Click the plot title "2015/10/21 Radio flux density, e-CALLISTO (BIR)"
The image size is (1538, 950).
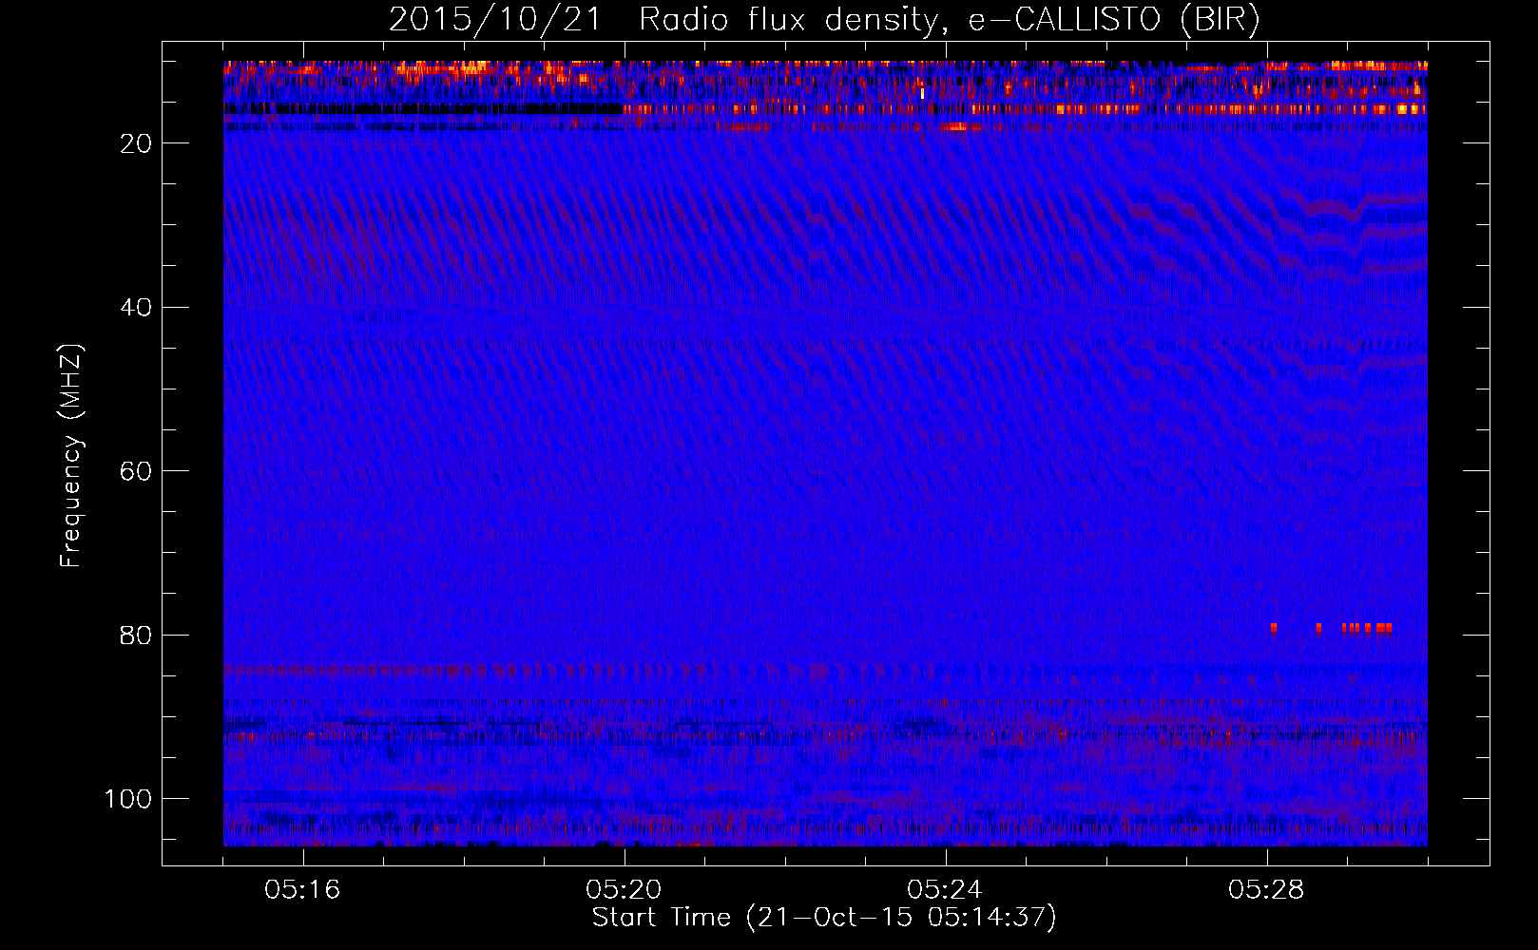click(824, 19)
